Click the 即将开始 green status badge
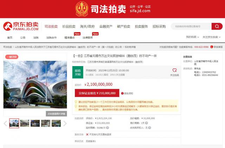This screenshot has width=225, height=148. click(78, 72)
